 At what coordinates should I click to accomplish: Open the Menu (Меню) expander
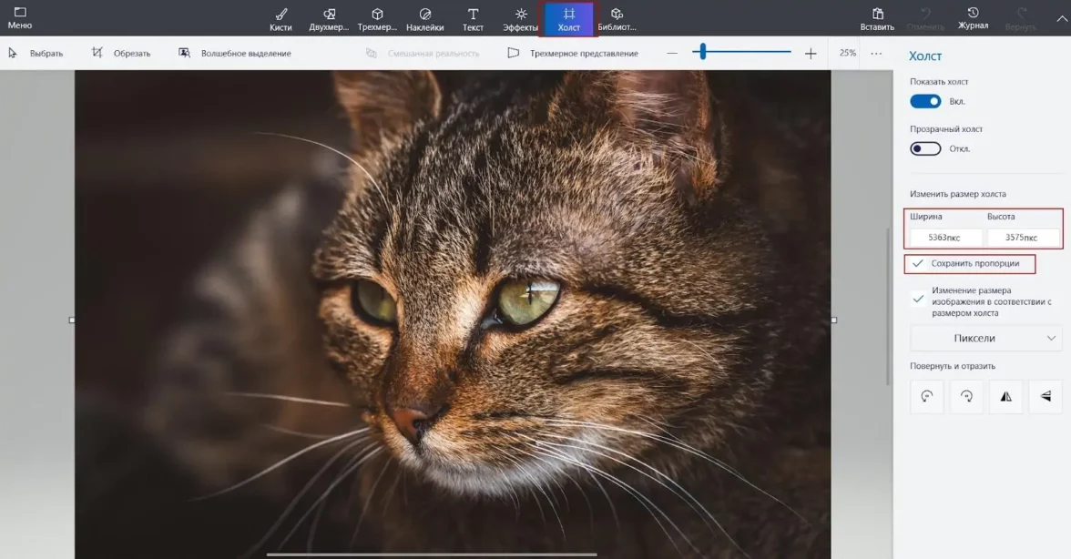(x=19, y=18)
